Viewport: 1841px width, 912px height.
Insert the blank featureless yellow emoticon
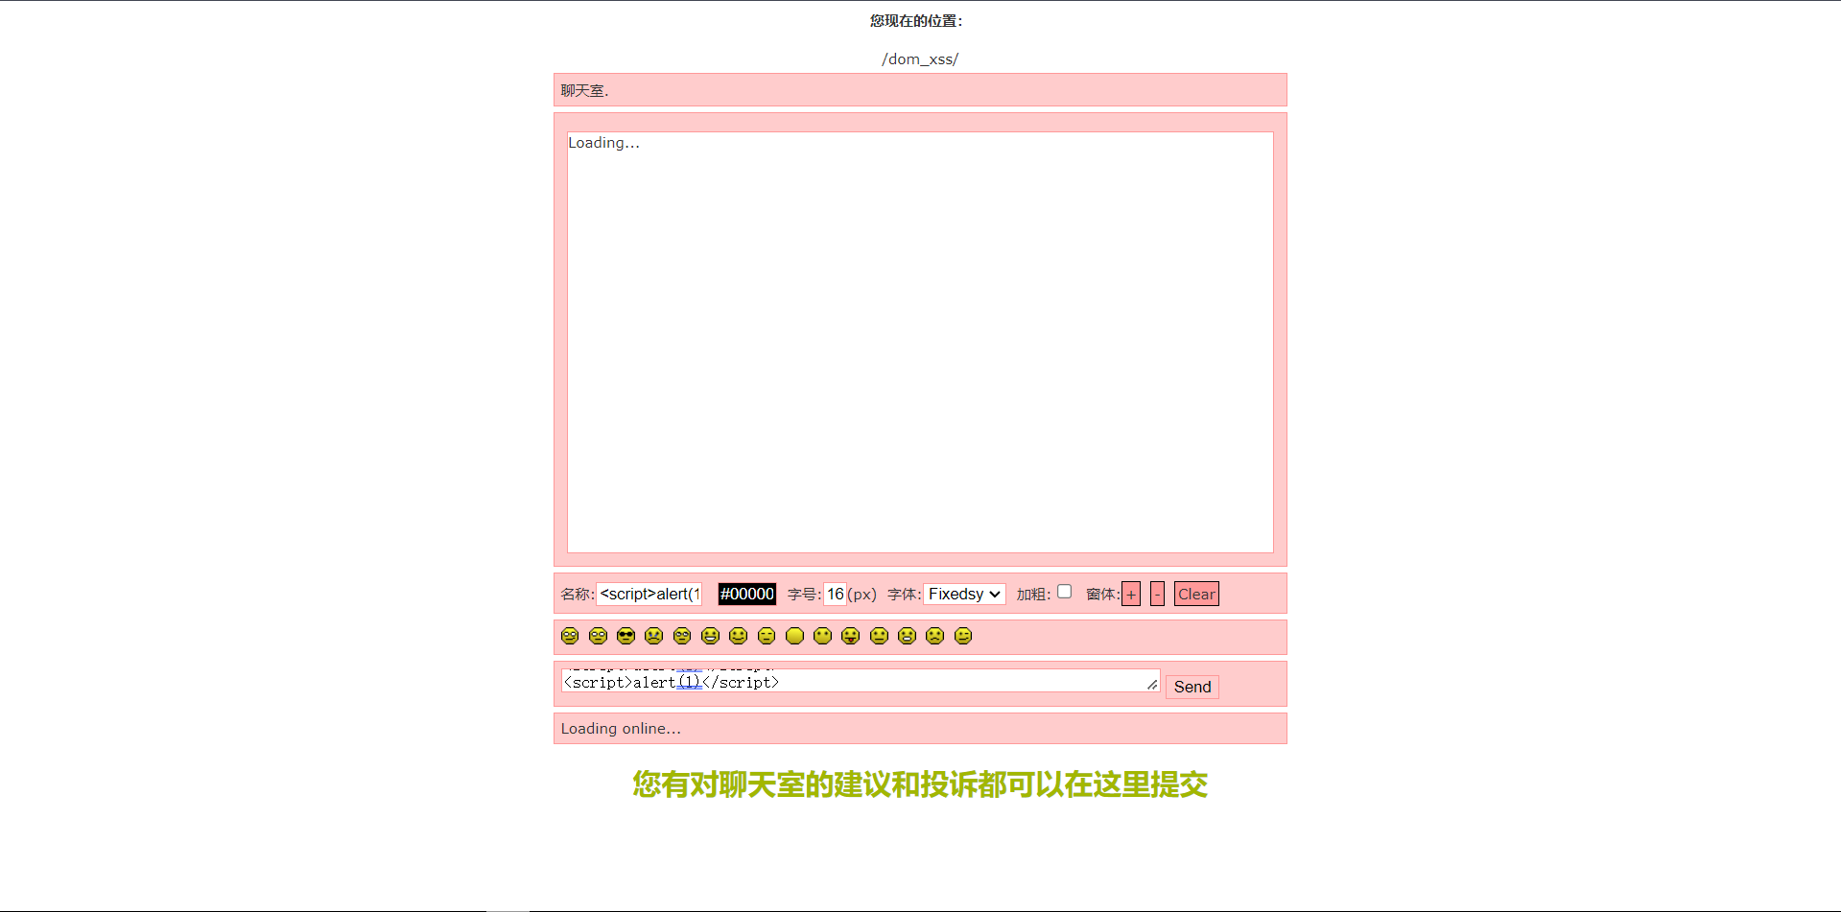coord(794,636)
